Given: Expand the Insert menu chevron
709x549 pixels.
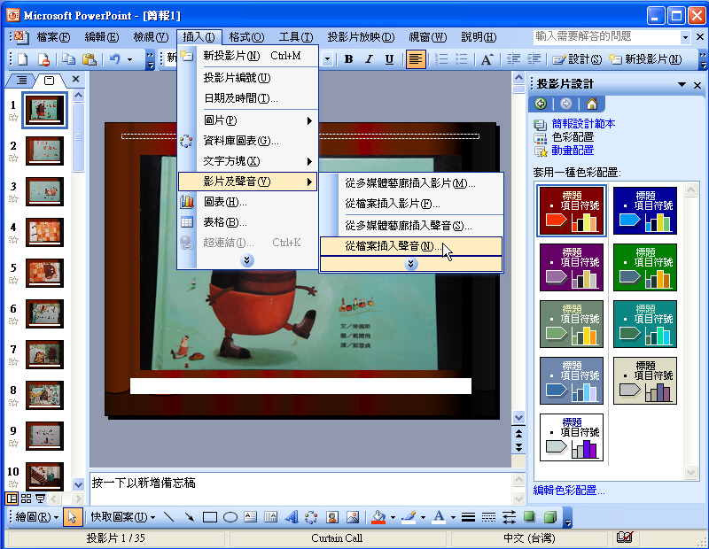Looking at the screenshot, I should (x=247, y=260).
